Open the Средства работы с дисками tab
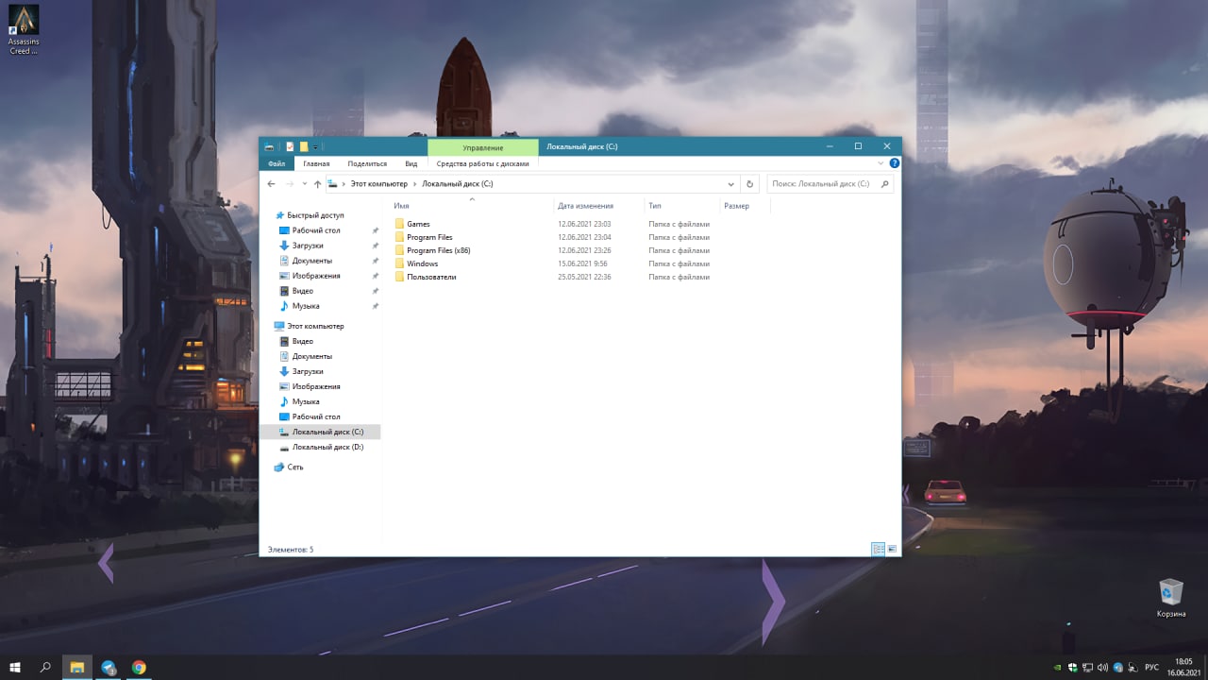 point(482,163)
